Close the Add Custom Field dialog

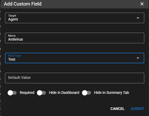tap(142, 4)
